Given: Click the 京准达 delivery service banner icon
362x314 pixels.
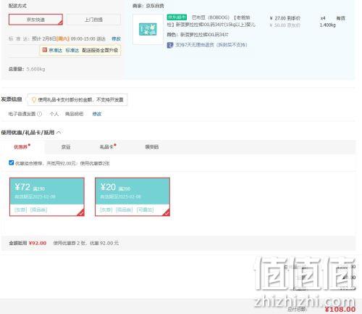Looking at the screenshot, I should 45,50.
